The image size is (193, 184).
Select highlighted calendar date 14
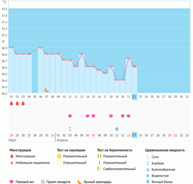tap(134, 135)
